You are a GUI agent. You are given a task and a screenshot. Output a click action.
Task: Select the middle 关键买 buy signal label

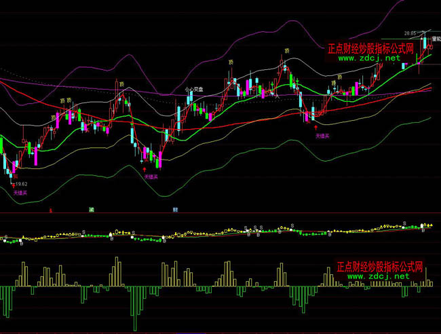[150, 177]
